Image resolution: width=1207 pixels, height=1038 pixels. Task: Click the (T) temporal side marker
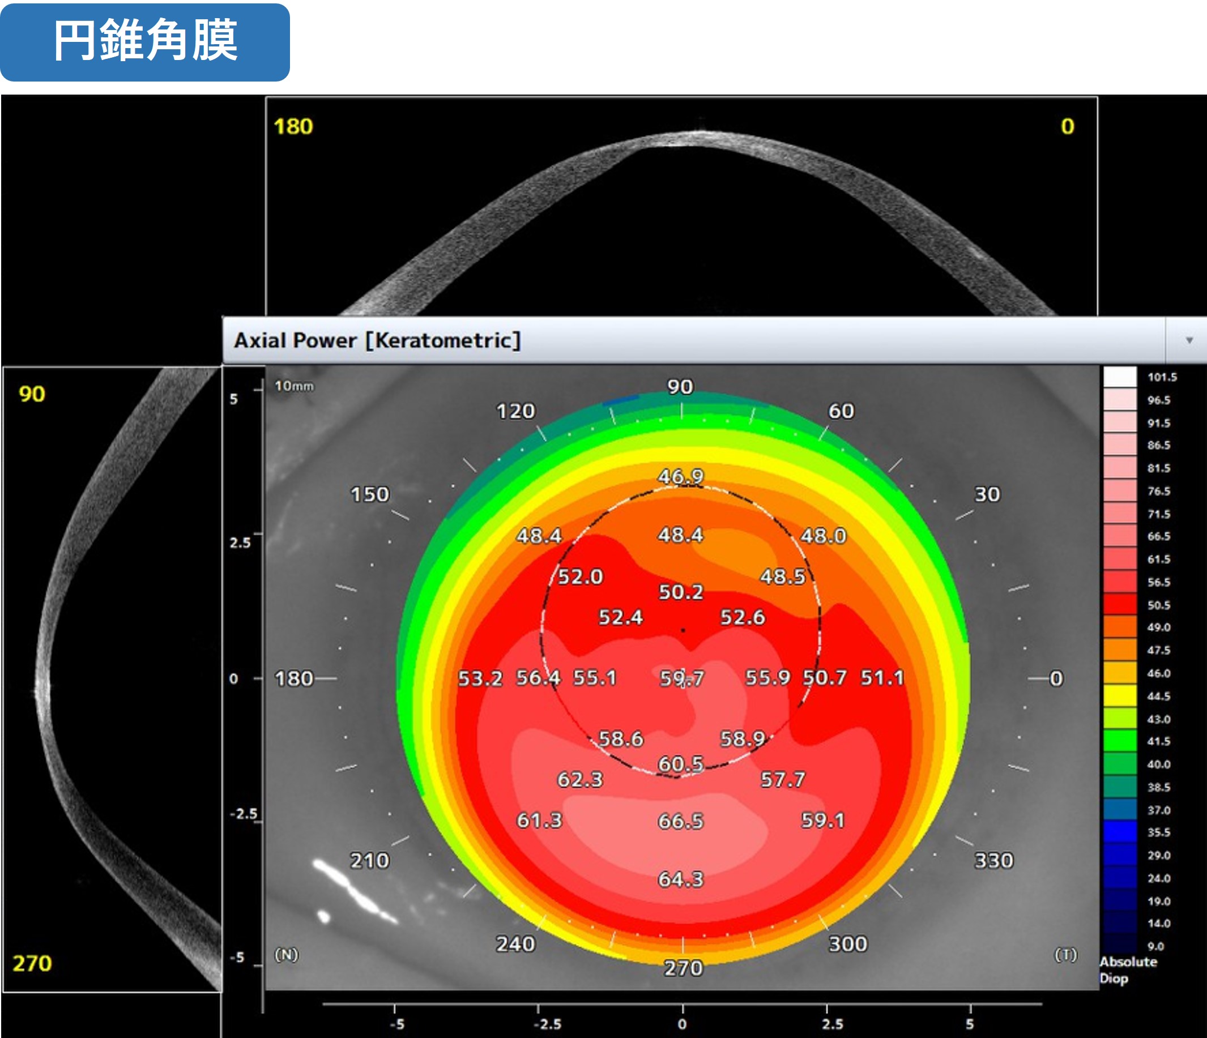click(1065, 955)
